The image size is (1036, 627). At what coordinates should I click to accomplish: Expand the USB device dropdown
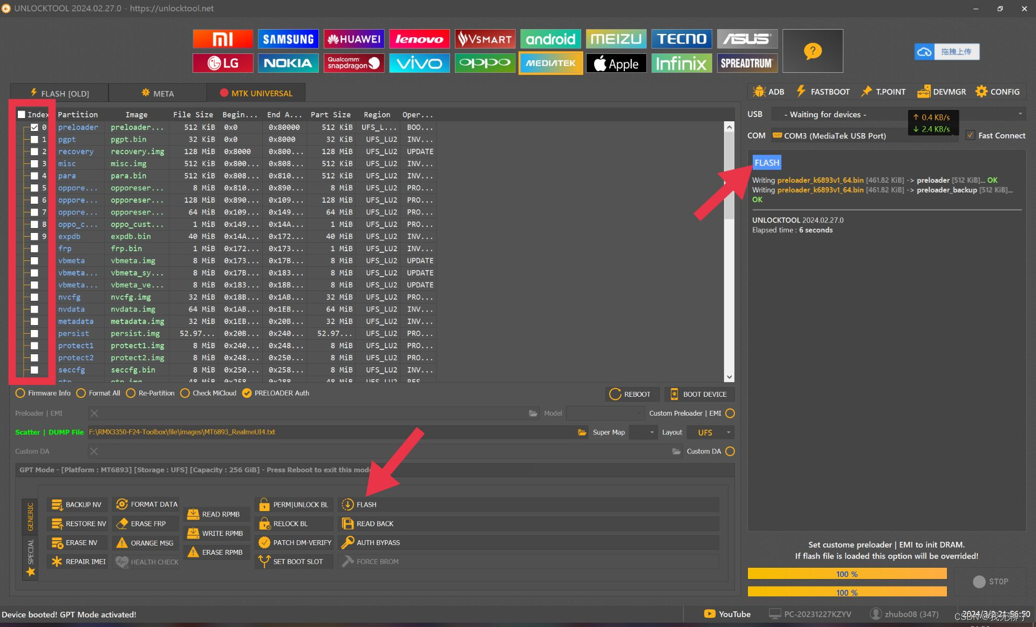tap(1019, 114)
